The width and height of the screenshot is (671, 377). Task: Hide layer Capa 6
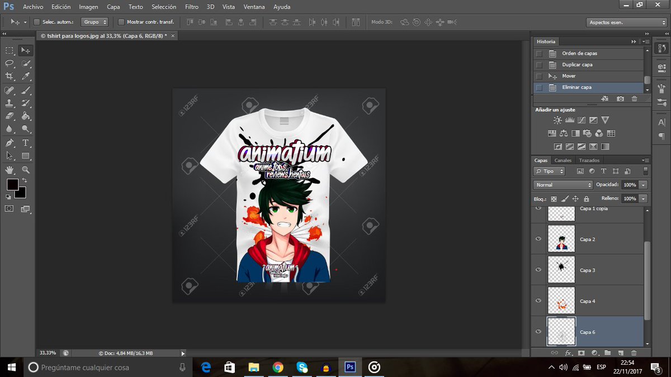tap(538, 332)
